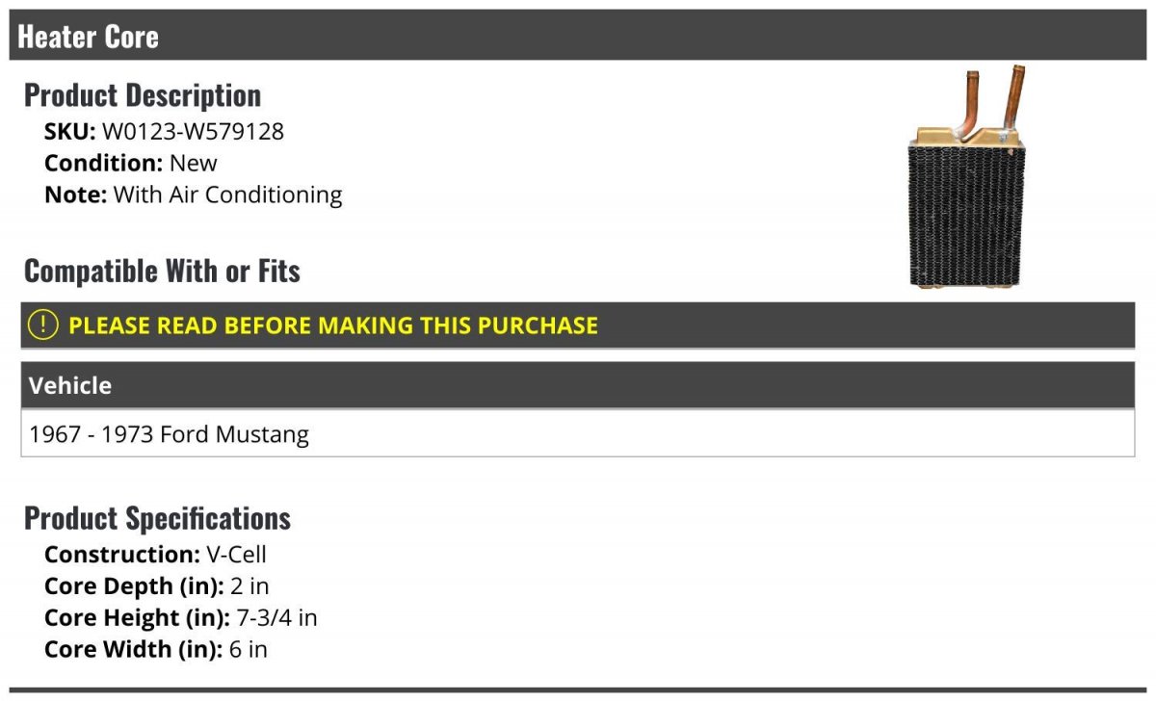1156x702 pixels.
Task: Click the Heater Core title bar
Action: point(89,37)
